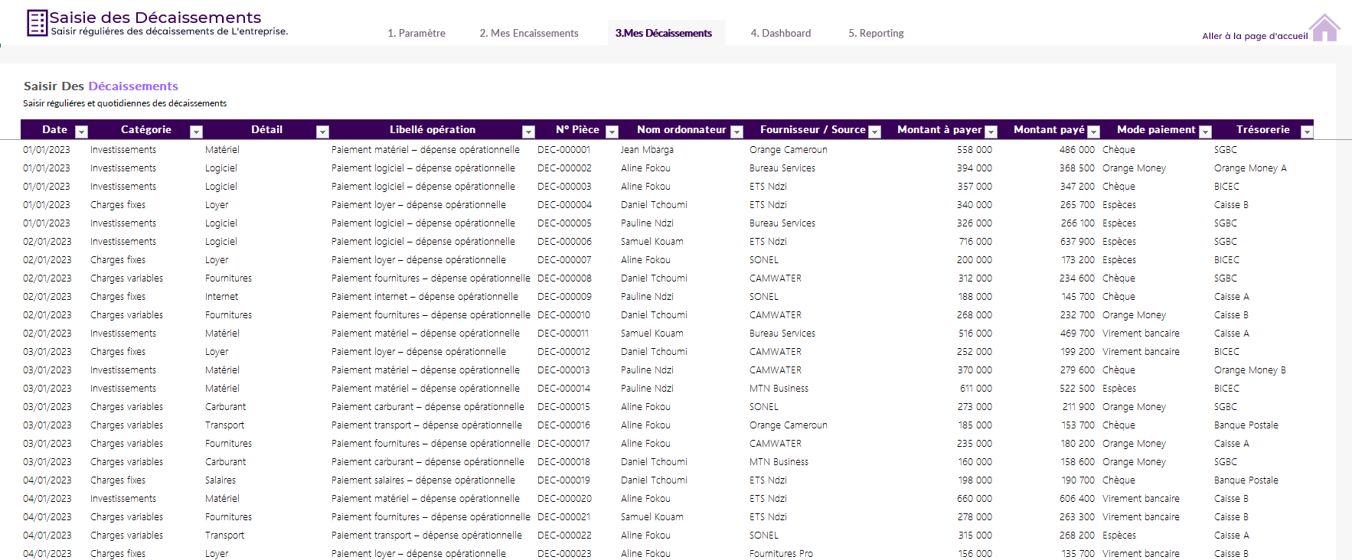Open the Trésorerie filter dropdown
Viewport: 1352px width, 560px height.
coord(1307,132)
